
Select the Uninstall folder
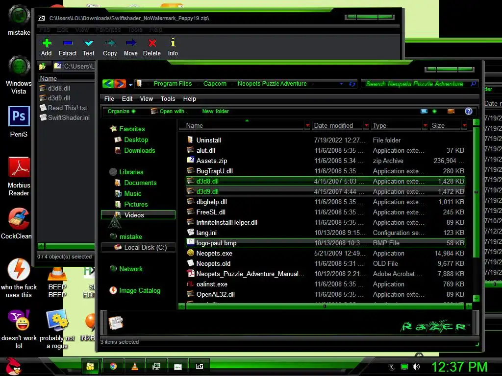point(326,140)
